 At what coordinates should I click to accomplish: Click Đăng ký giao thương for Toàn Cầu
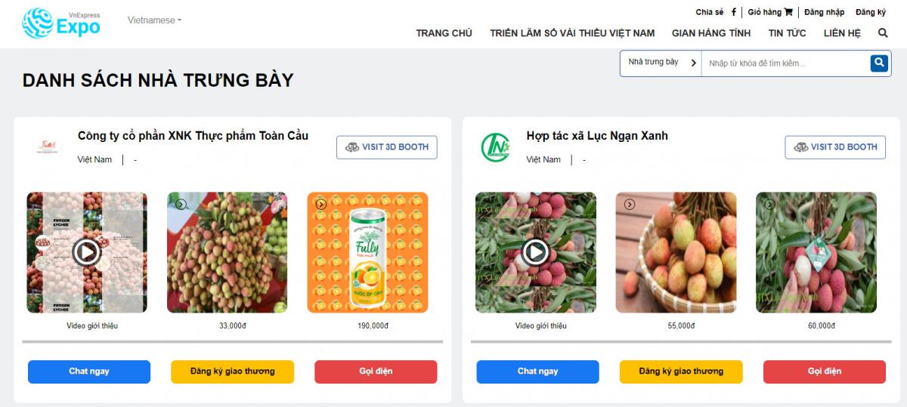(232, 372)
